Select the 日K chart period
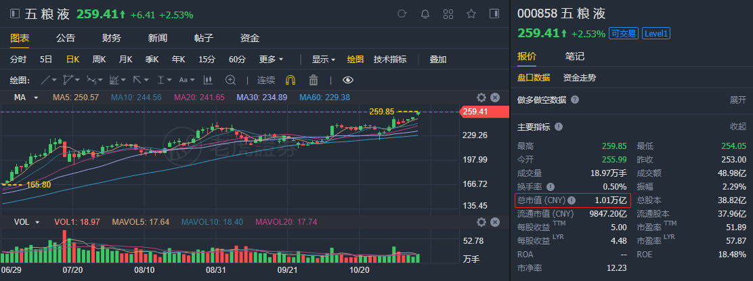The width and height of the screenshot is (753, 281). pos(72,60)
